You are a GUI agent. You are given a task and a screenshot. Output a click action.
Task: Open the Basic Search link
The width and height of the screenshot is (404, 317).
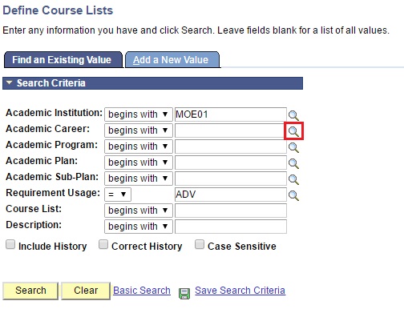(142, 291)
